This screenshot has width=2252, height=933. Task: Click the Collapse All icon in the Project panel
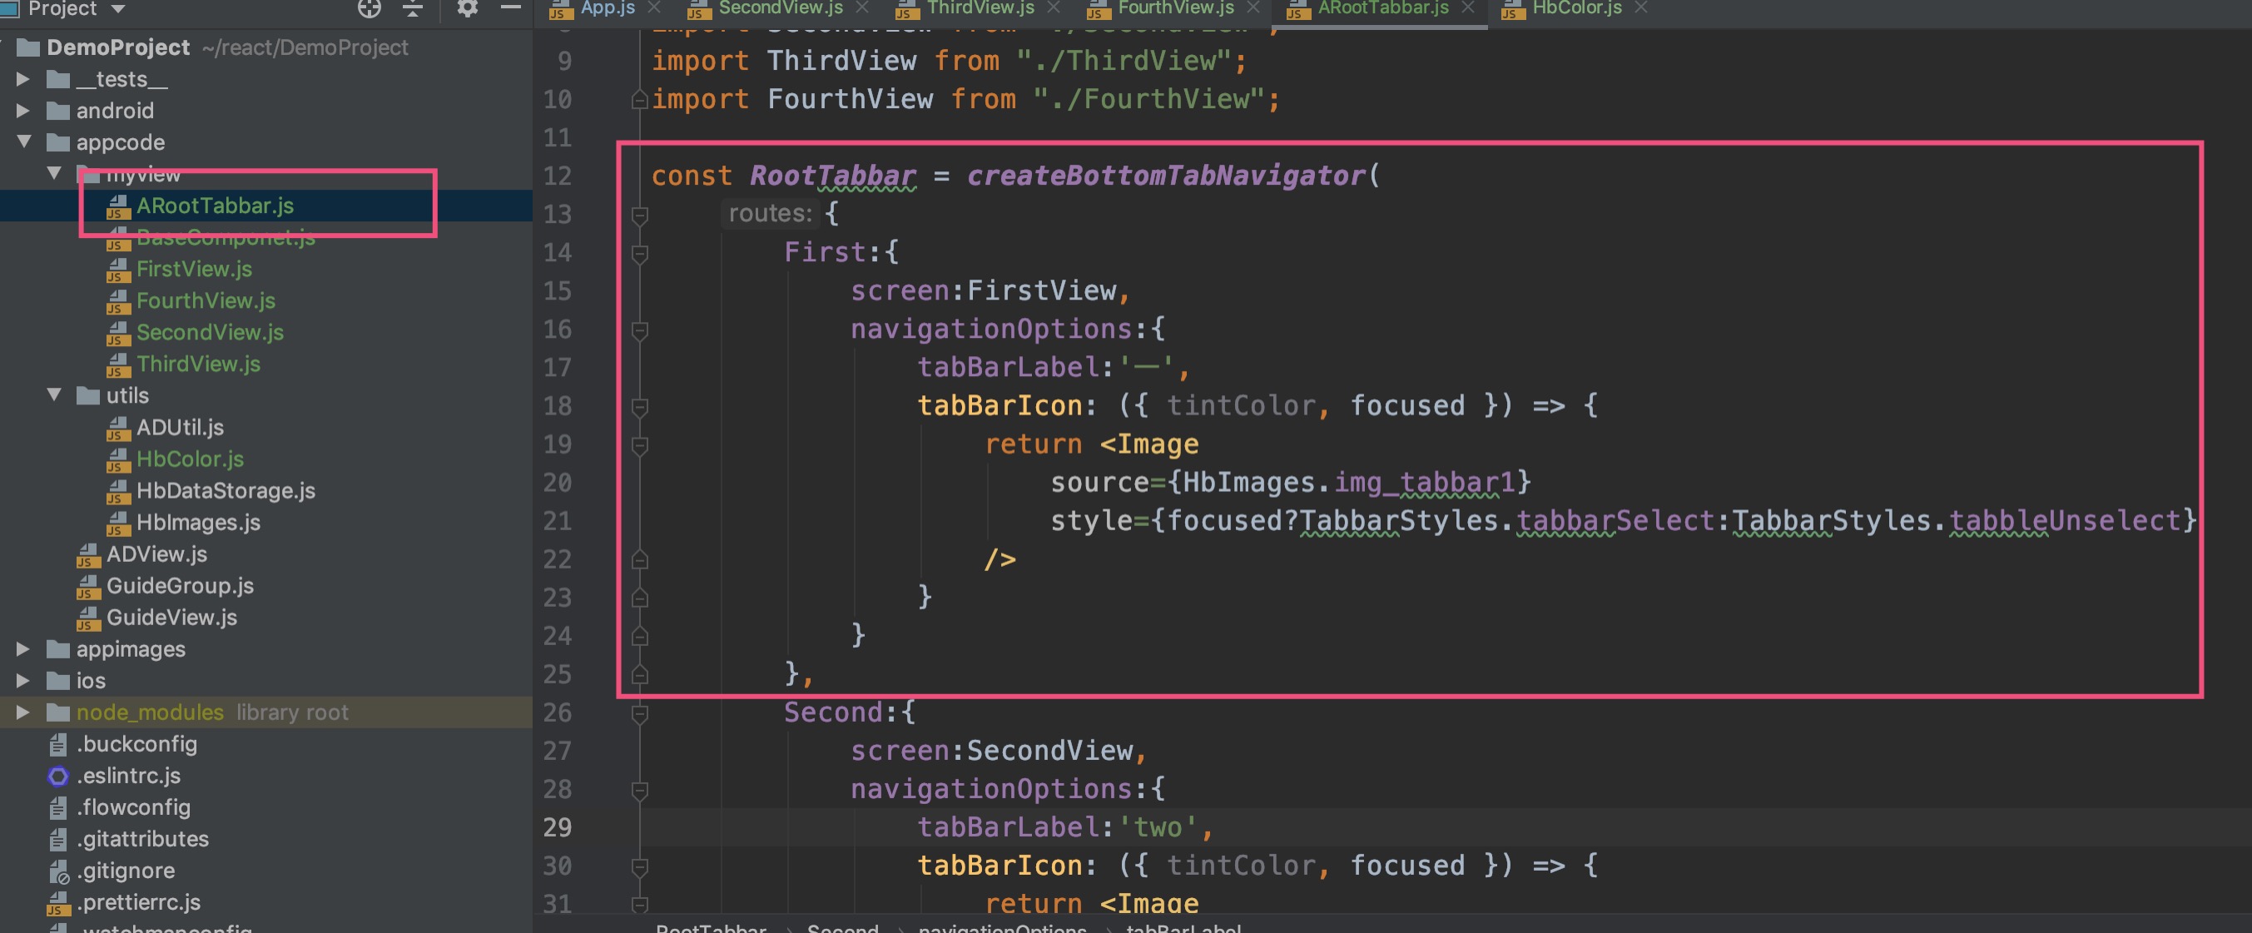413,9
